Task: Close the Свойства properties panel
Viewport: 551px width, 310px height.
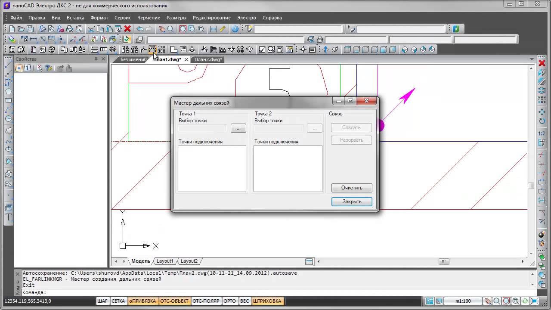Action: 103,59
